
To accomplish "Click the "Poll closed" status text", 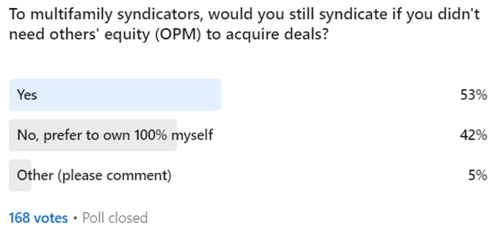I will click(x=115, y=218).
